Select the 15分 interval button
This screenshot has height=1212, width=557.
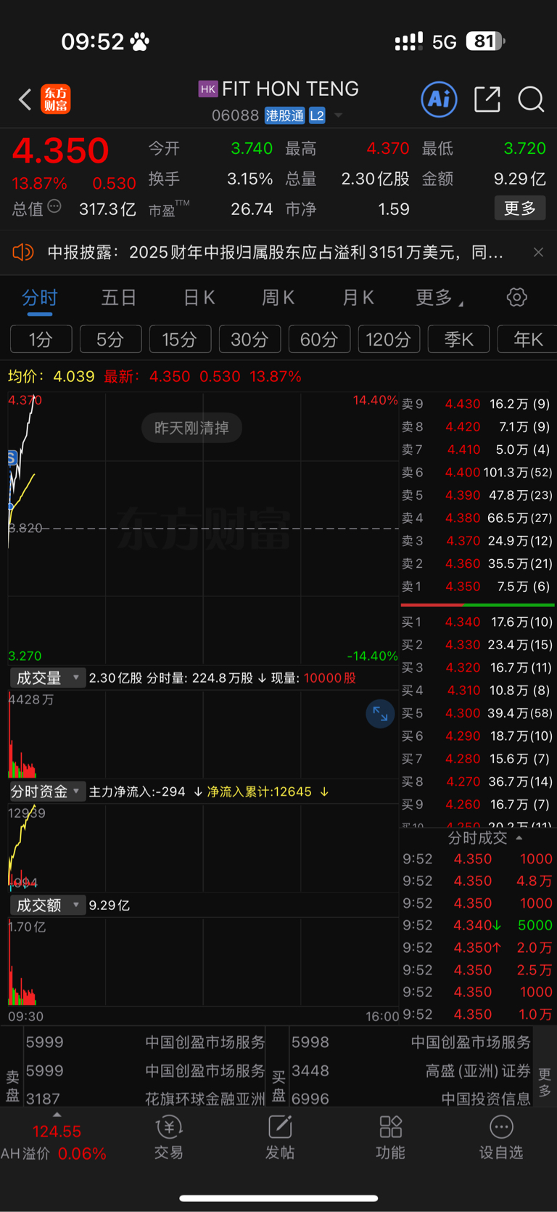[x=180, y=339]
